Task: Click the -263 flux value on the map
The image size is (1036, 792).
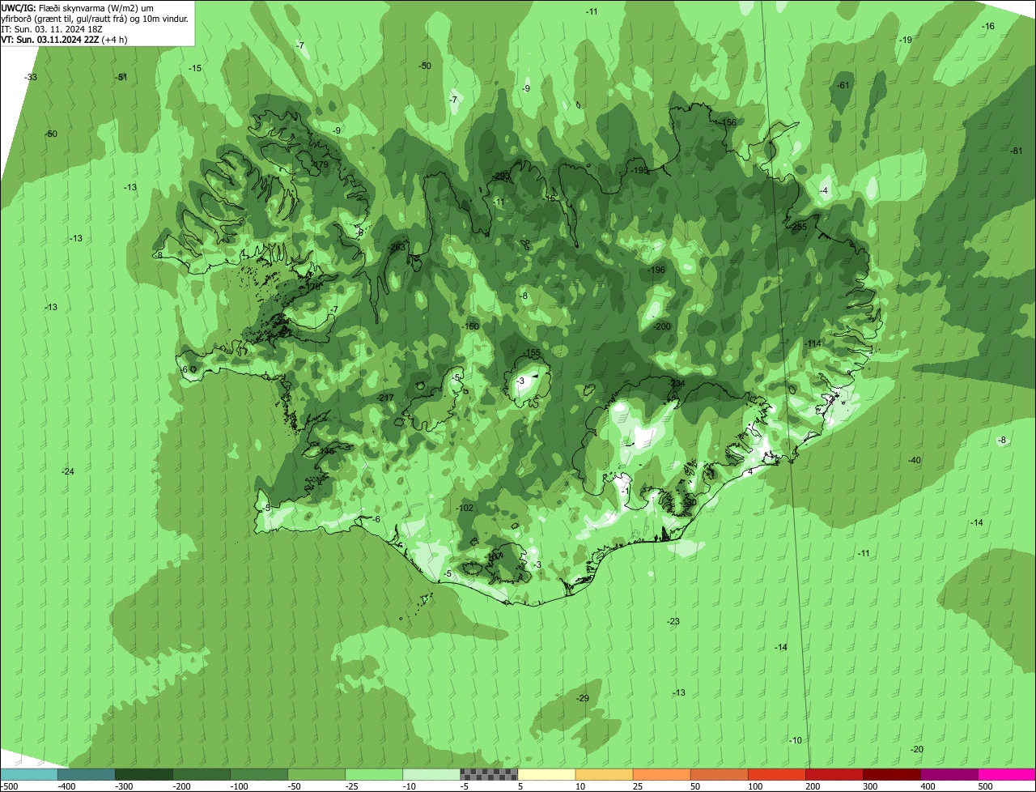Action: [397, 247]
